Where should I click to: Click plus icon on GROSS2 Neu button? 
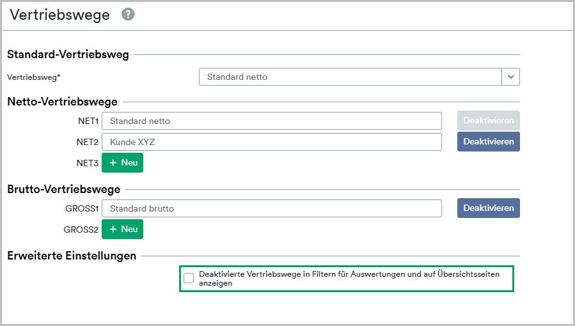point(113,229)
